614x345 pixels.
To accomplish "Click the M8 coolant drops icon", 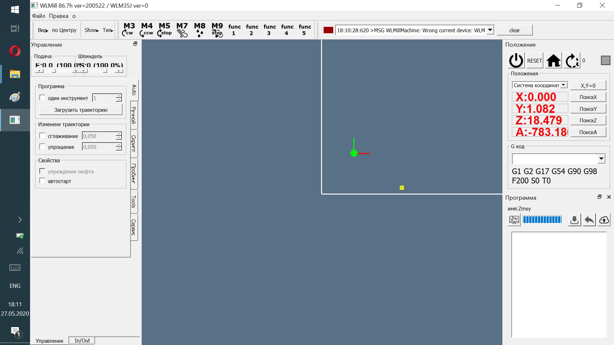I will [200, 30].
